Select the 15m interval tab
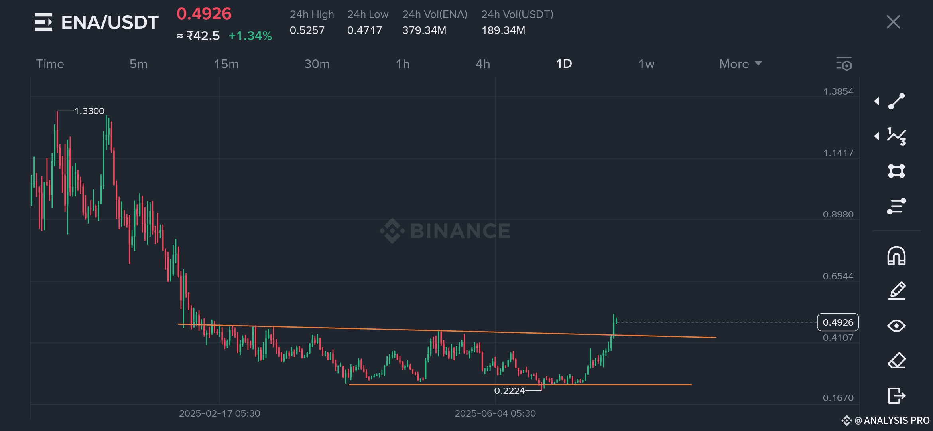 (x=226, y=64)
